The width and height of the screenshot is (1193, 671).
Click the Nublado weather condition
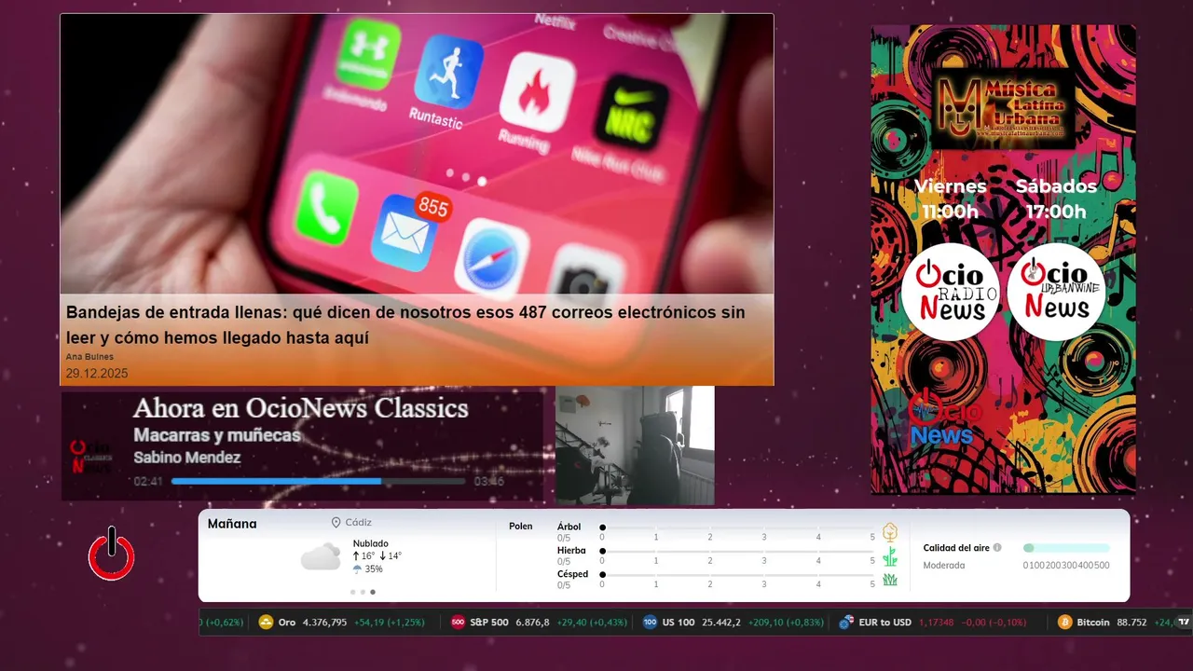(x=371, y=543)
